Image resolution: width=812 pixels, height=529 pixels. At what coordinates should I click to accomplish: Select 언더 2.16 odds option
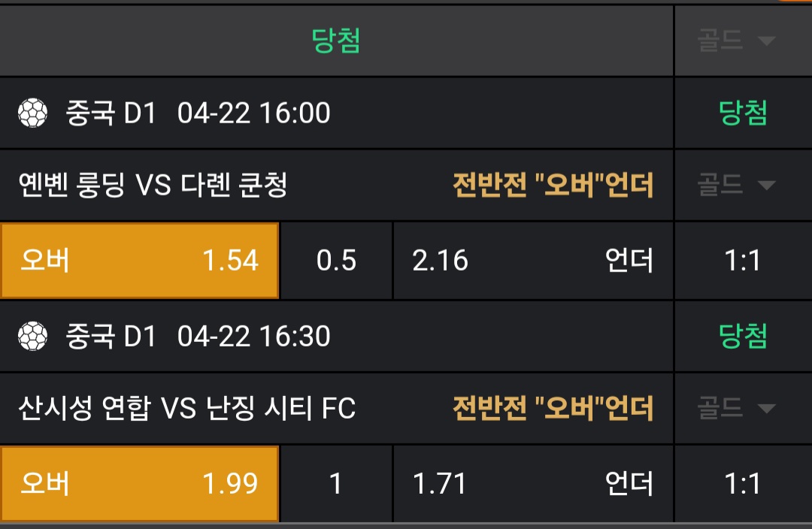tap(532, 261)
